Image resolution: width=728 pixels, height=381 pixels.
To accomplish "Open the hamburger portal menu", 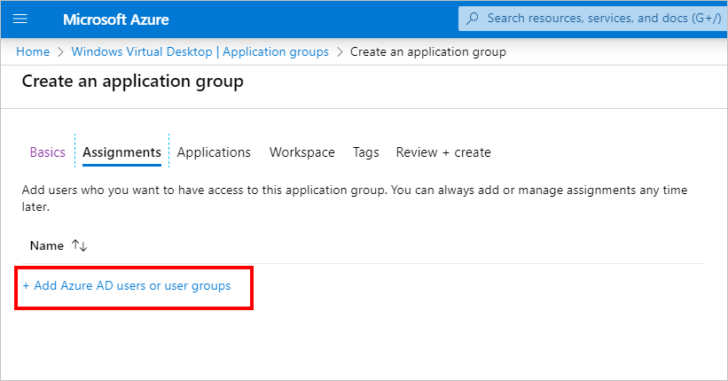I will click(20, 19).
